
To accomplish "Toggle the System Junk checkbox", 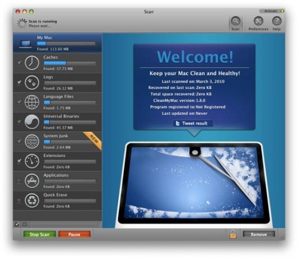I will coord(19,141).
